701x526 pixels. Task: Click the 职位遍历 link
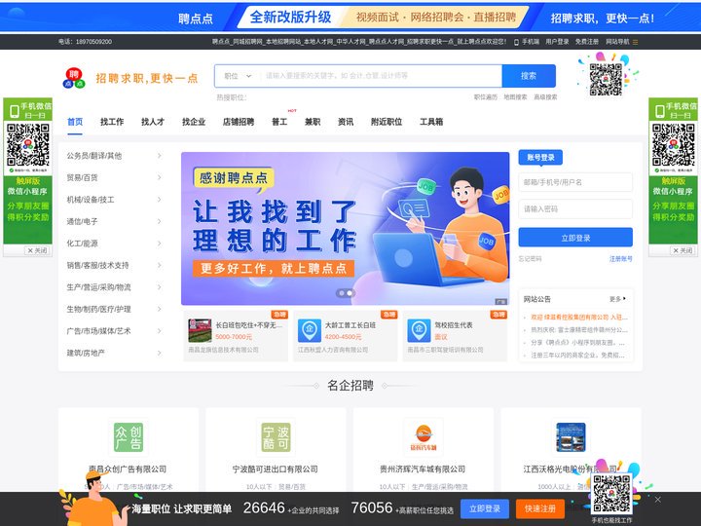[486, 97]
